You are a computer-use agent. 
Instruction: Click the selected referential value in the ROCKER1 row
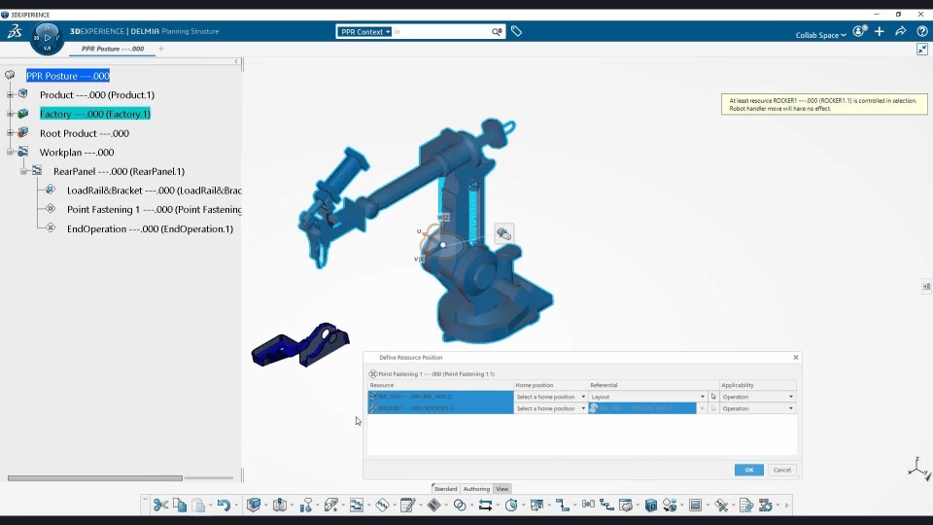click(x=642, y=408)
